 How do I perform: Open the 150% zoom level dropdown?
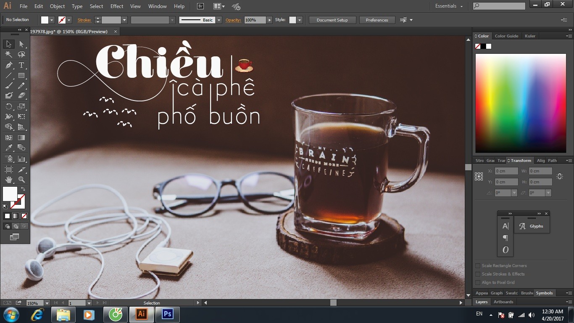(x=47, y=303)
